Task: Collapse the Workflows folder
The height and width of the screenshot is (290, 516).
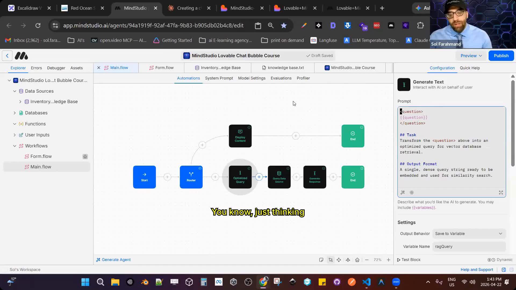Action: pyautogui.click(x=15, y=146)
